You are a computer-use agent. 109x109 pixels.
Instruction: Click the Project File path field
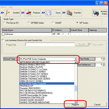pyautogui.click(x=50, y=44)
